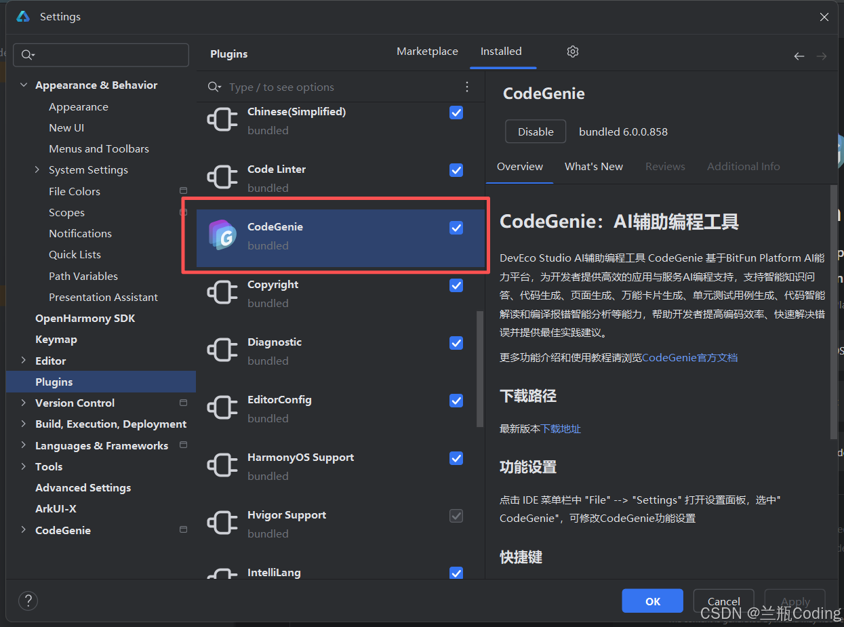Click the DevEco Studio logo in title bar

tap(23, 17)
